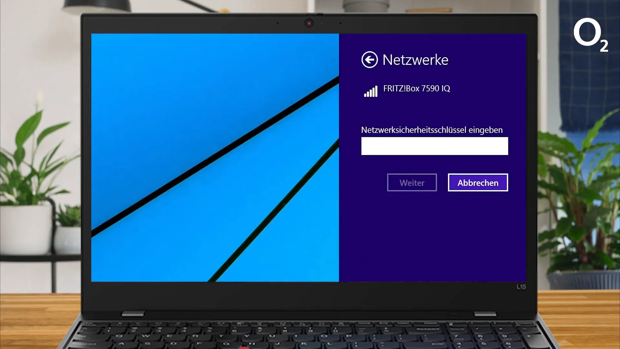Viewport: 620px width, 349px height.
Task: Click the back arrow next to Netzwerke
Action: point(369,60)
